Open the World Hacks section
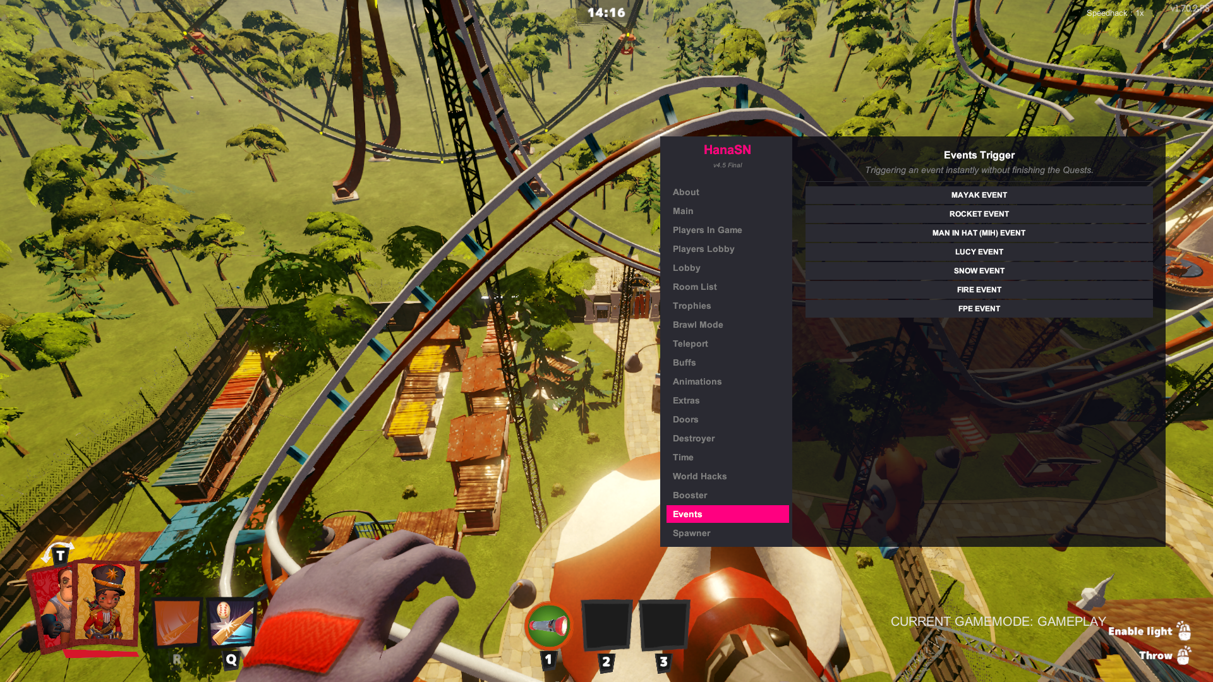This screenshot has width=1213, height=682. 727,476
